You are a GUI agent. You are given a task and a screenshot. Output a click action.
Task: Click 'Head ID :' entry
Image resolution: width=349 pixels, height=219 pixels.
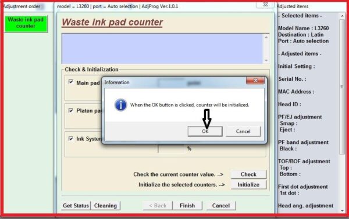(x=289, y=105)
